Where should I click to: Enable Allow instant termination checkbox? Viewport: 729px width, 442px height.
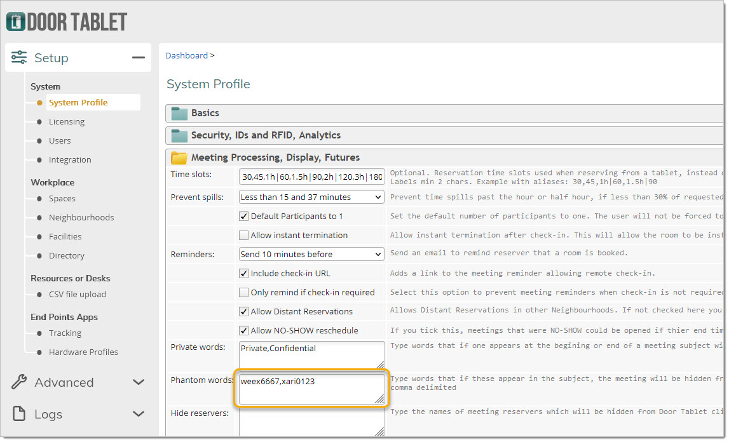tap(243, 236)
